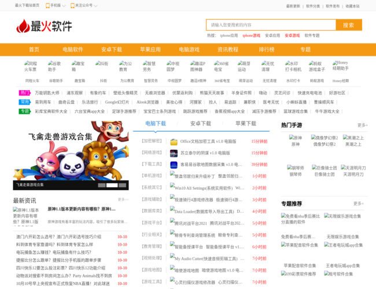Open the 排行榜 navigation item

point(267,50)
